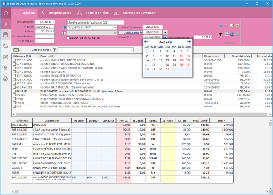Open the grey contact dropdown below the supplier
273x195 pixels.
click(115, 33)
